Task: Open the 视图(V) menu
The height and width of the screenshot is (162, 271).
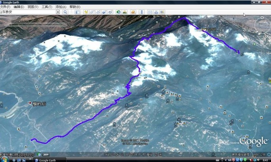Action: click(x=33, y=7)
